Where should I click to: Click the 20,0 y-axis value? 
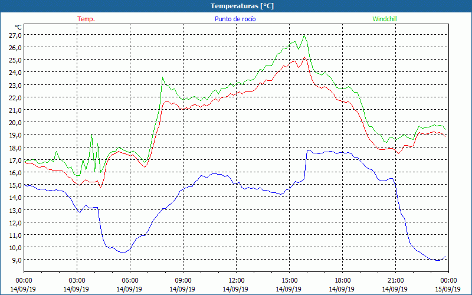(17, 123)
